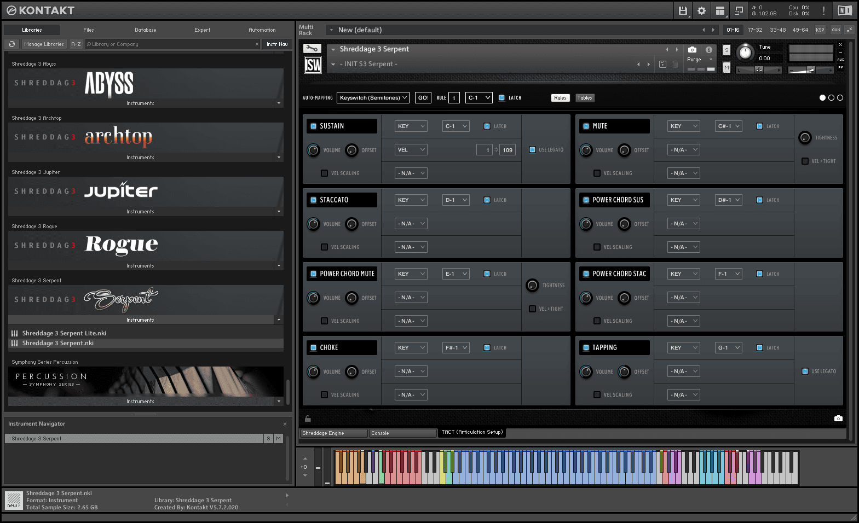
Task: Show instrument info icon
Action: click(x=709, y=49)
